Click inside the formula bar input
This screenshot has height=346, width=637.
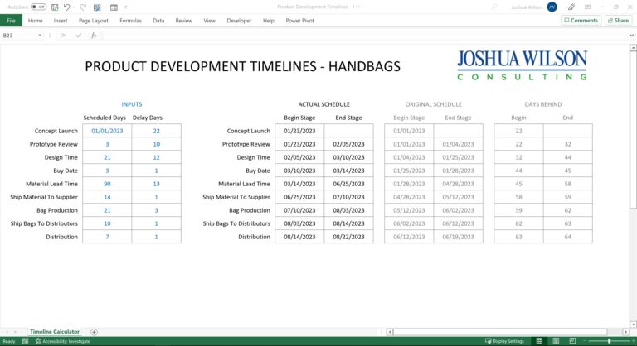[x=364, y=36]
